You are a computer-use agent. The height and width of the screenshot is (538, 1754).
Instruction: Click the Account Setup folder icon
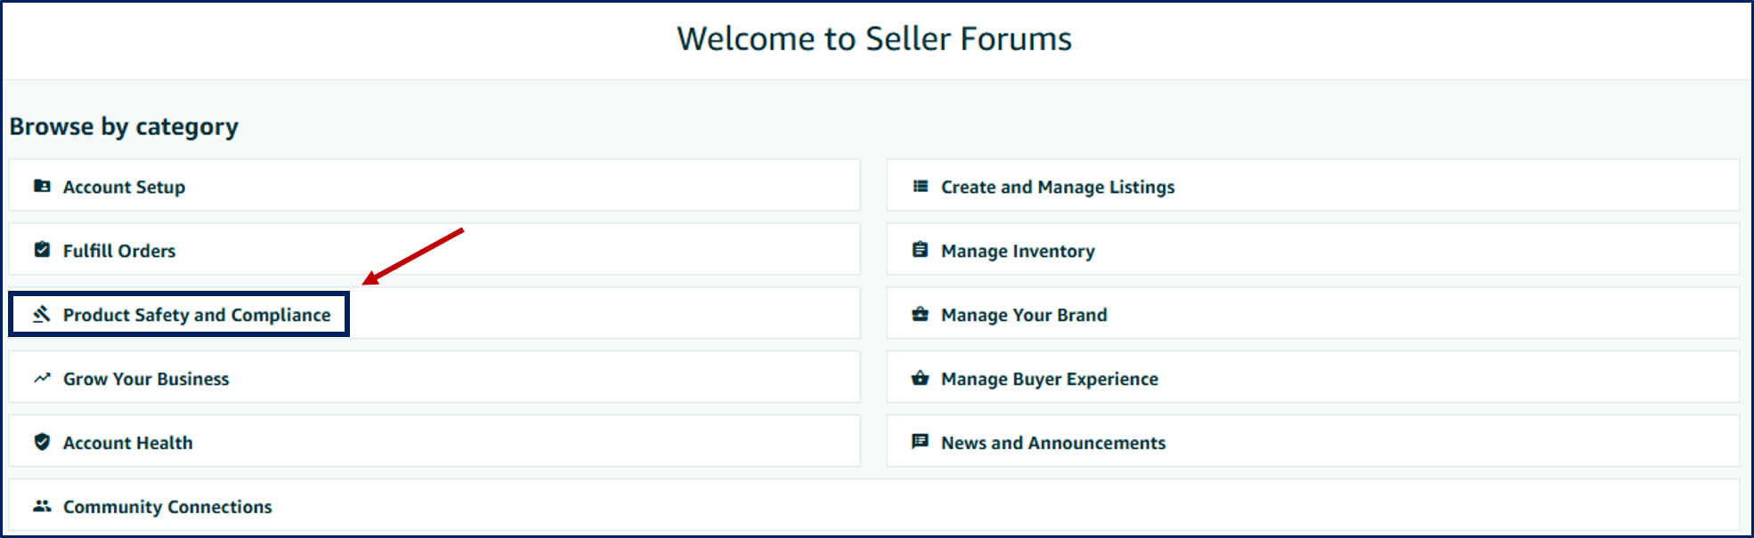click(x=42, y=186)
